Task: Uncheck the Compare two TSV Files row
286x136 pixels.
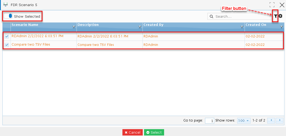Action: point(7,45)
